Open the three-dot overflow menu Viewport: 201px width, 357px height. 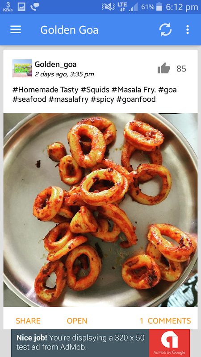point(187,29)
